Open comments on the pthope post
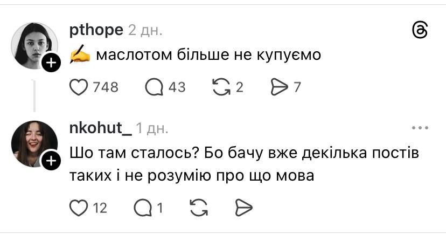This screenshot has height=234, width=446. [x=154, y=87]
